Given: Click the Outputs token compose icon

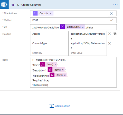Looking at the screenshot, I should 35,13.
